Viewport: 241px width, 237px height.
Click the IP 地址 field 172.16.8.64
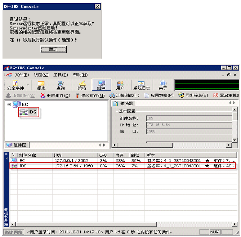click(x=189, y=125)
